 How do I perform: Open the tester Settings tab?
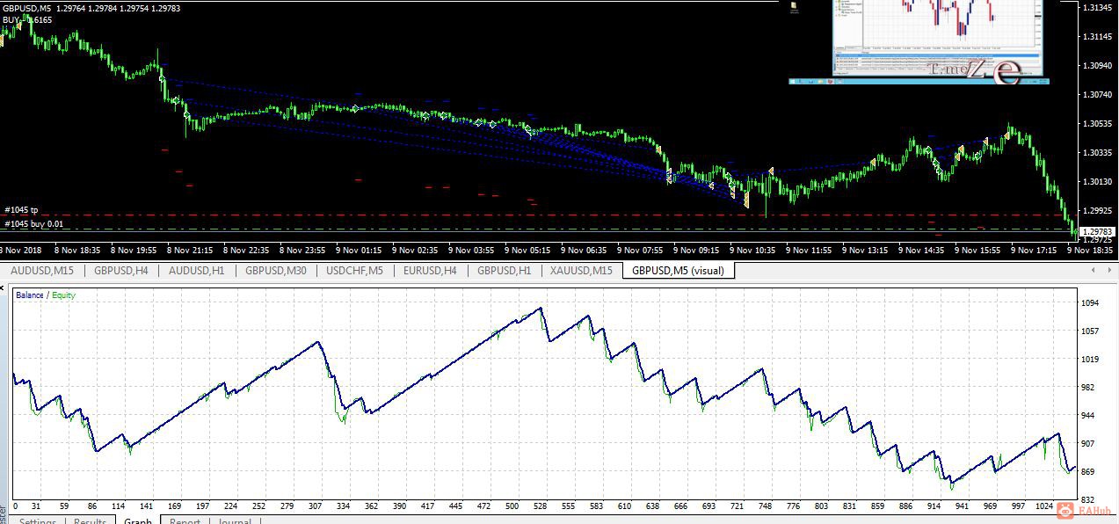tap(38, 520)
